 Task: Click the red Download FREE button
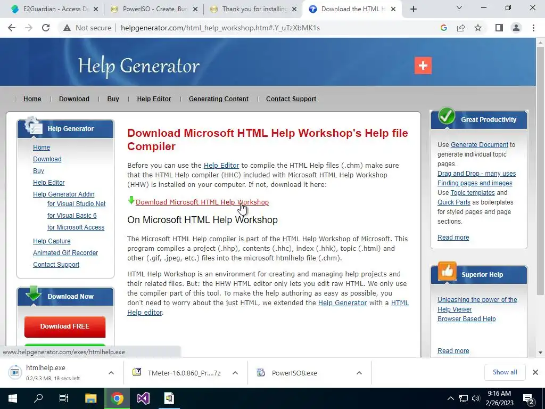pyautogui.click(x=65, y=326)
